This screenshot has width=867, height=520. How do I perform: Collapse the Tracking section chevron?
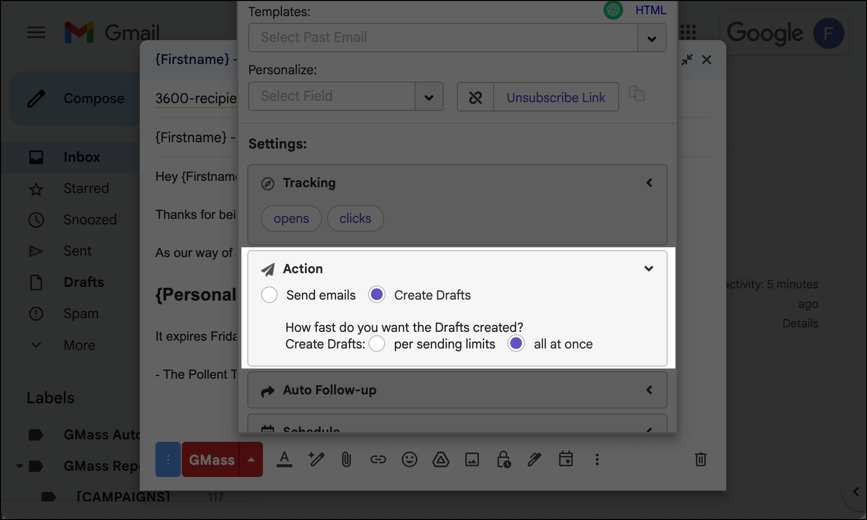pos(649,183)
